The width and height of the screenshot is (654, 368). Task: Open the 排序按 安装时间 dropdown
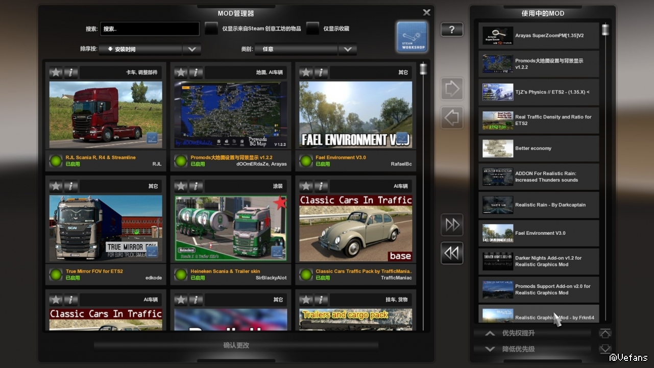point(140,50)
